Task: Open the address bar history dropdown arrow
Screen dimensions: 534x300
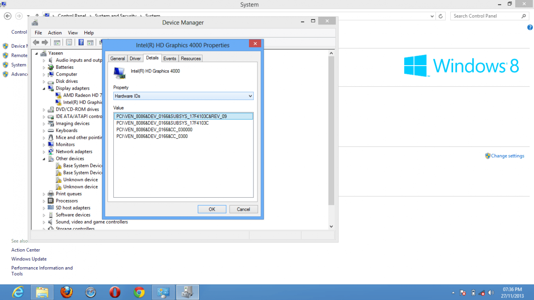Action: pyautogui.click(x=432, y=16)
